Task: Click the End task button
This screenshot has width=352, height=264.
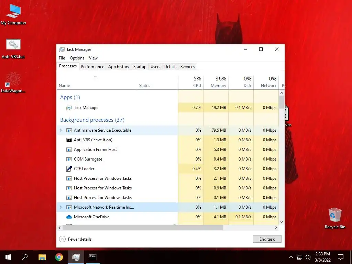Action: (x=267, y=239)
